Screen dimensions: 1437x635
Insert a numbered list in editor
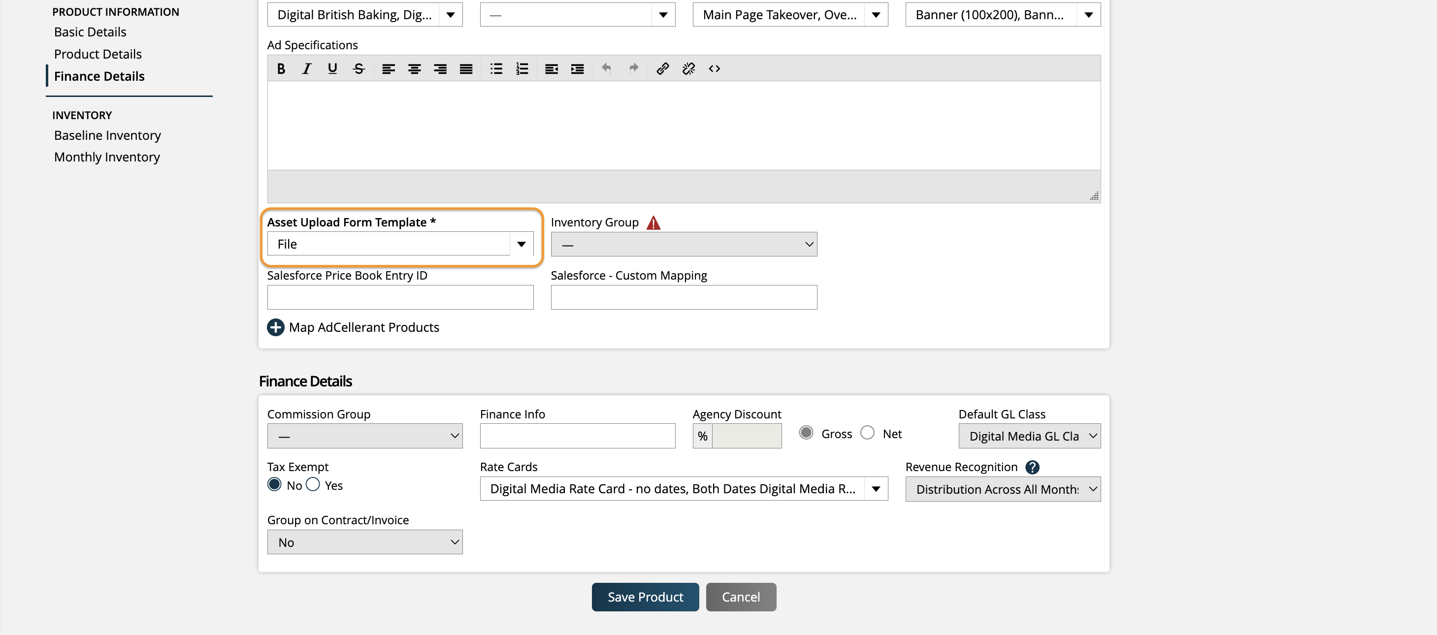pyautogui.click(x=522, y=68)
